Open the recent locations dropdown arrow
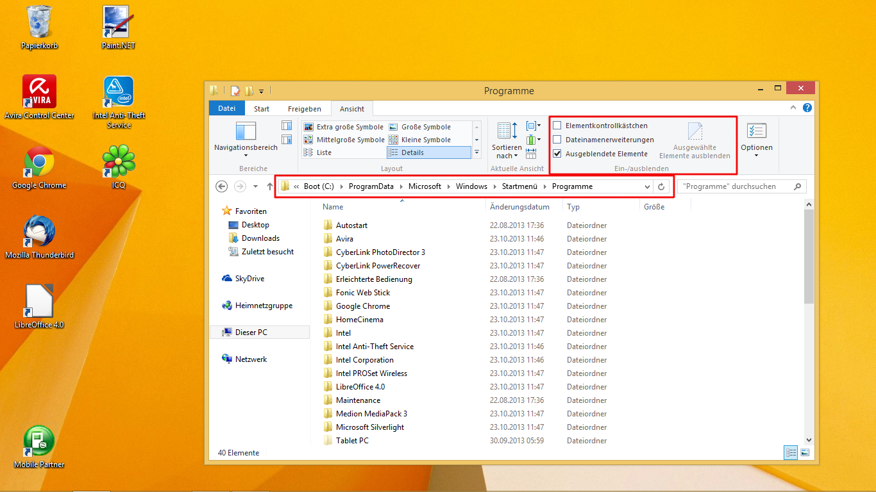The image size is (876, 492). click(x=255, y=186)
